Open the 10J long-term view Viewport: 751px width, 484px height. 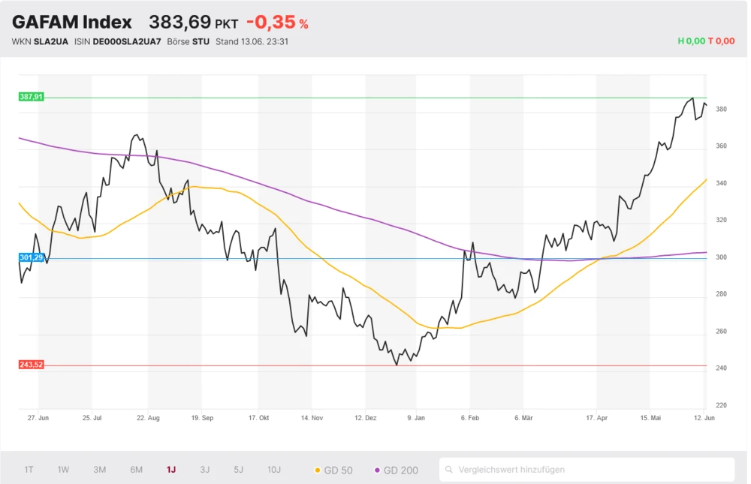click(274, 470)
